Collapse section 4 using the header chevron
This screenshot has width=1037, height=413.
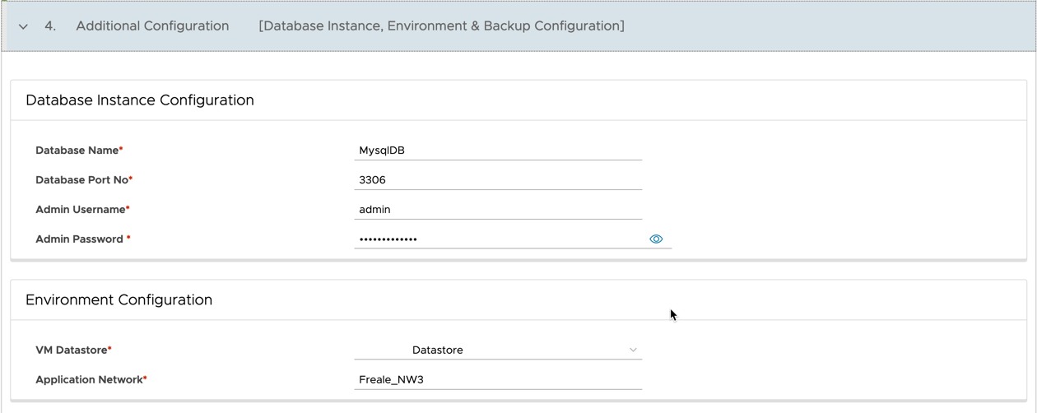click(x=23, y=26)
